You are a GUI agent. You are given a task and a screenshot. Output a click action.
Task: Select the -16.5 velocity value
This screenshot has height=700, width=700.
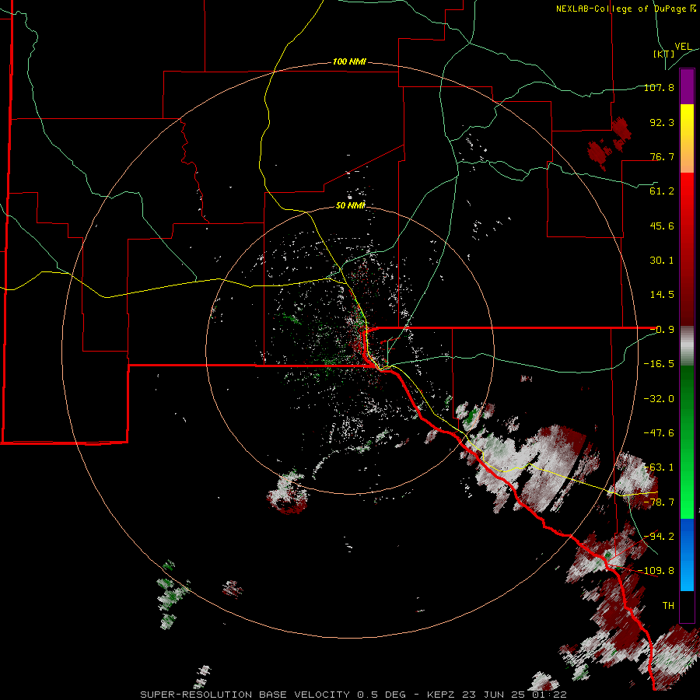point(659,364)
